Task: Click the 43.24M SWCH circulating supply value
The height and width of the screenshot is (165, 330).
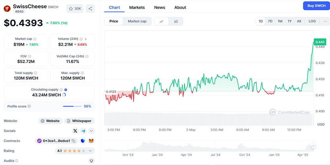Action: point(47,95)
